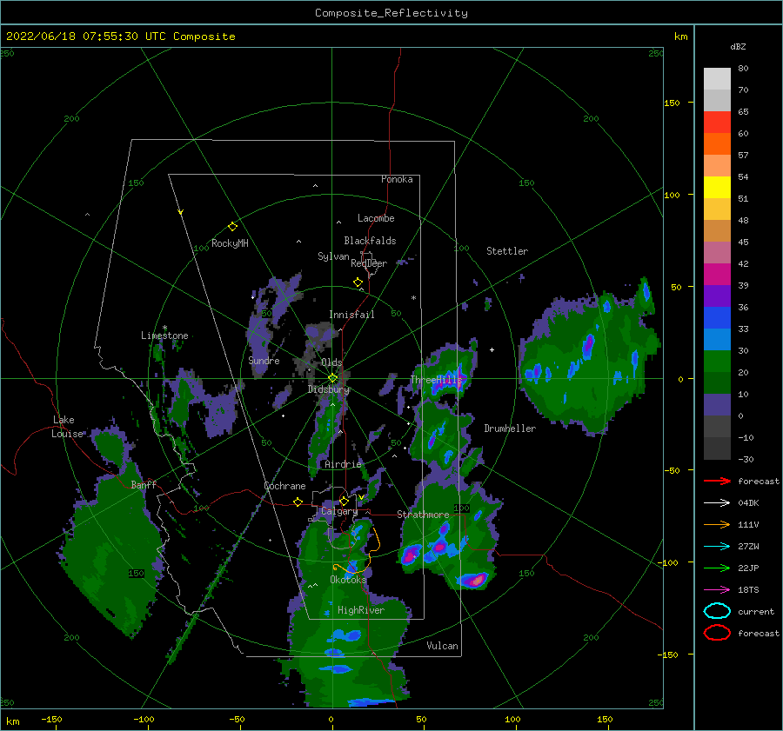Viewport: 783px width, 731px height.
Task: Click the 'Lacombe' city label
Action: tap(376, 218)
